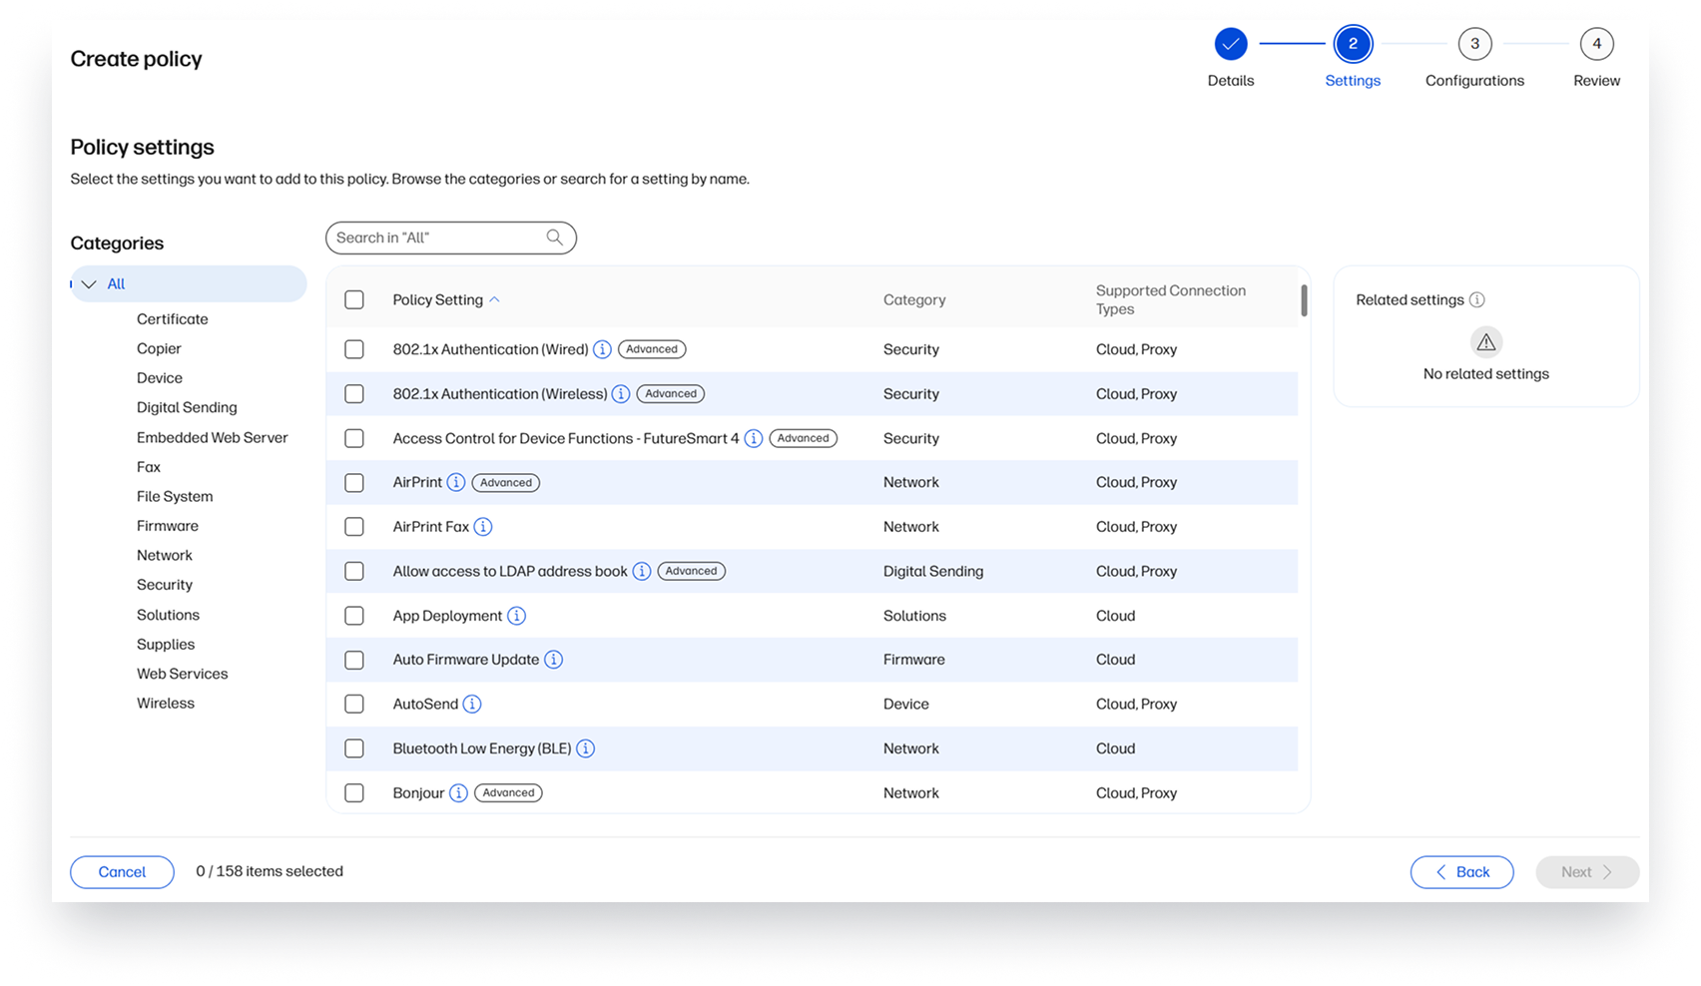The width and height of the screenshot is (1701, 986).
Task: Select Bluetooth Low Energy (BLE) checkbox
Action: point(354,748)
